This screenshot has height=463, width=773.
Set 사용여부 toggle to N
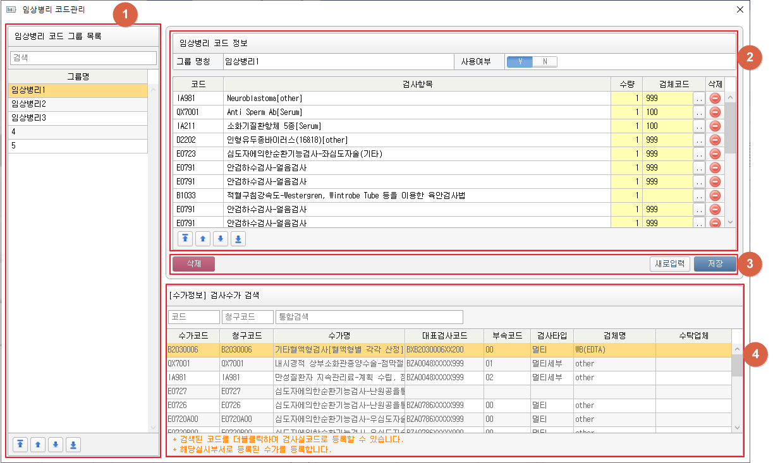click(545, 62)
